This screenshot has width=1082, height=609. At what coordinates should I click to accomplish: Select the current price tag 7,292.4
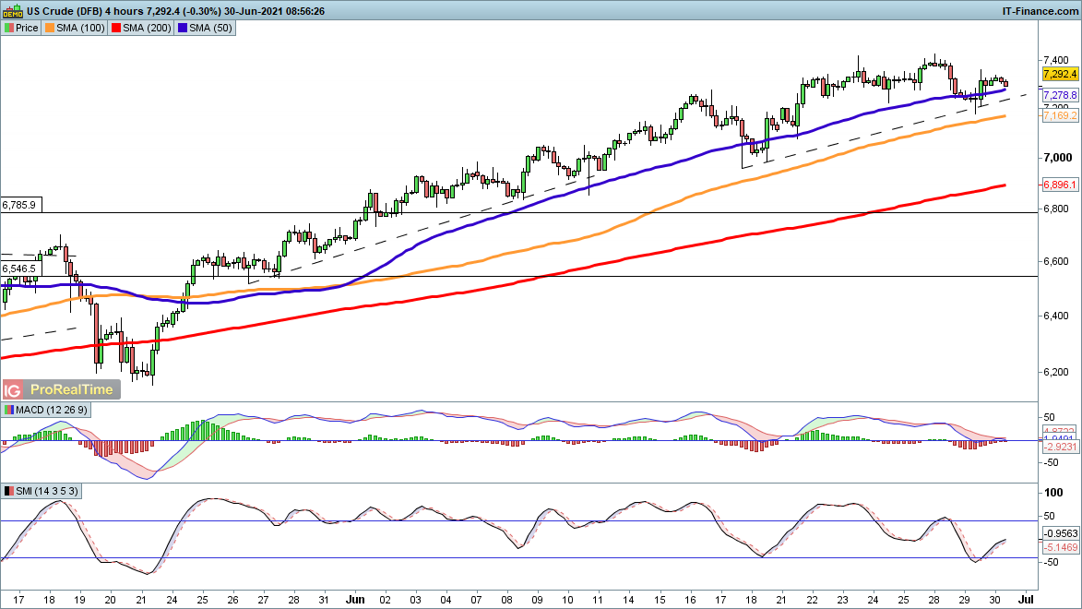point(1060,74)
